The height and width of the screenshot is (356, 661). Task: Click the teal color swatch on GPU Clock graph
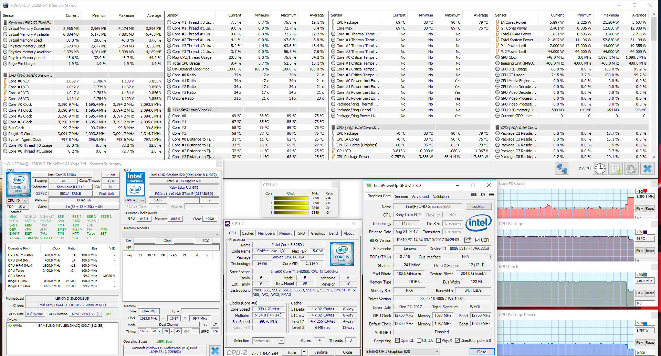point(645,275)
